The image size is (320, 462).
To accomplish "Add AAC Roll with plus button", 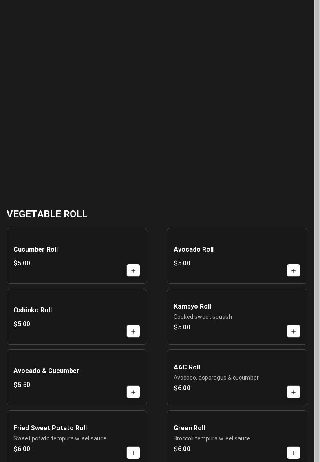I will pyautogui.click(x=294, y=392).
